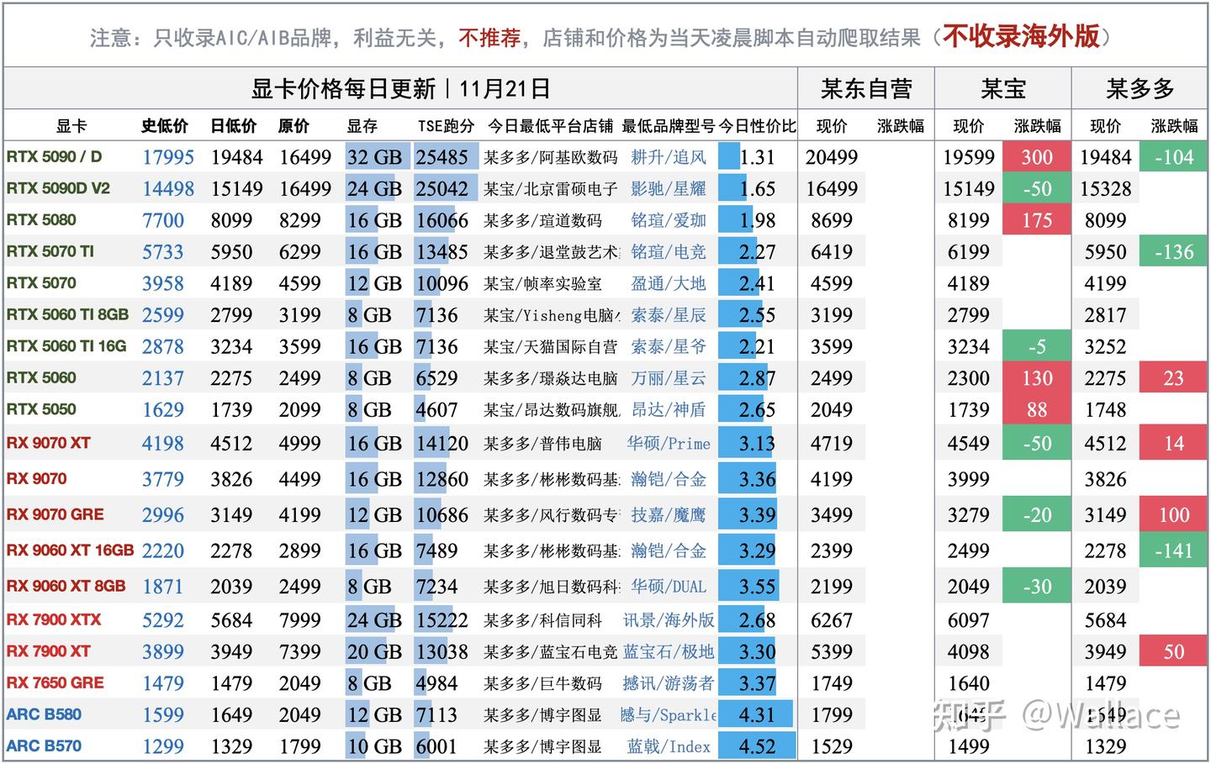Select the RX 9060 XT 16GB row label
The image size is (1211, 764).
pyautogui.click(x=71, y=551)
